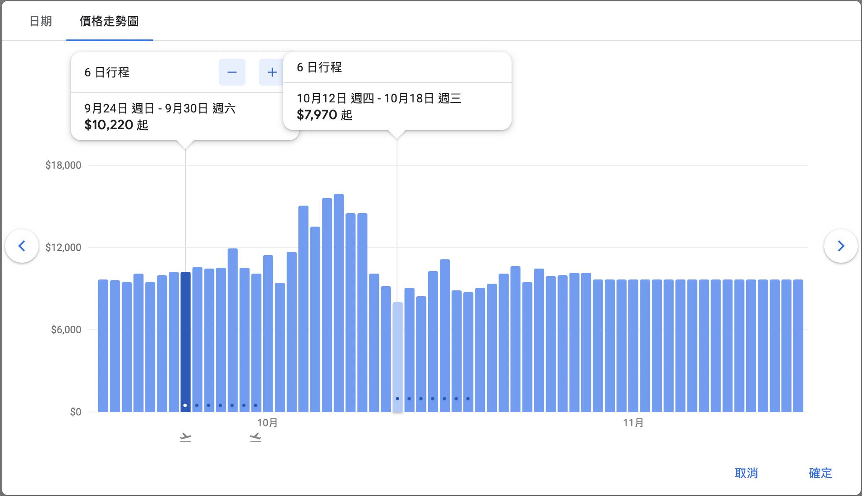Click the $0 axis label
The width and height of the screenshot is (862, 496).
tap(76, 412)
